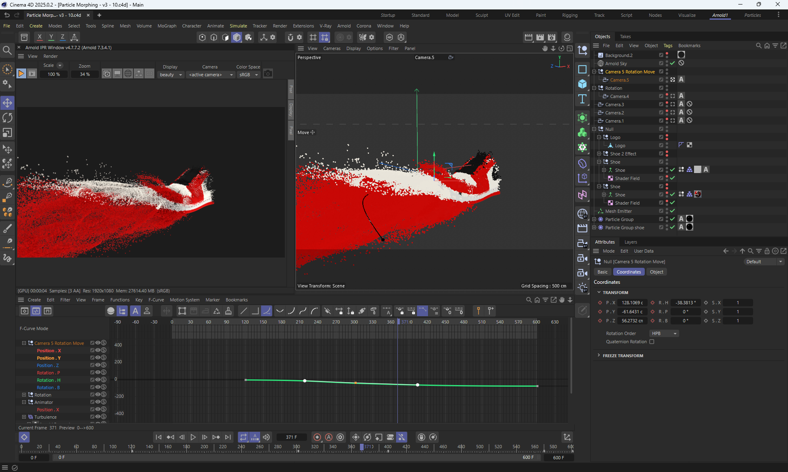The image size is (788, 472).
Task: Start the Arnold IPR render play button
Action: pyautogui.click(x=21, y=74)
